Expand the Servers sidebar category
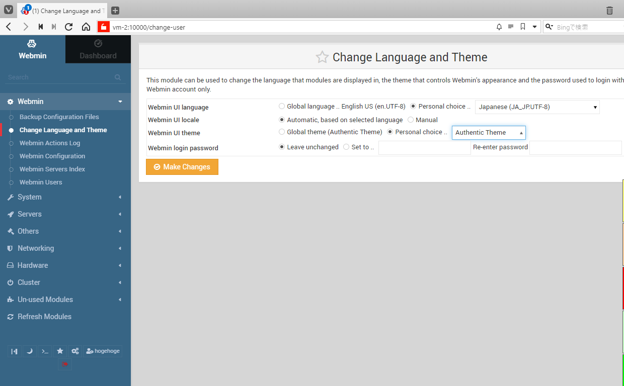The width and height of the screenshot is (624, 386). point(65,214)
